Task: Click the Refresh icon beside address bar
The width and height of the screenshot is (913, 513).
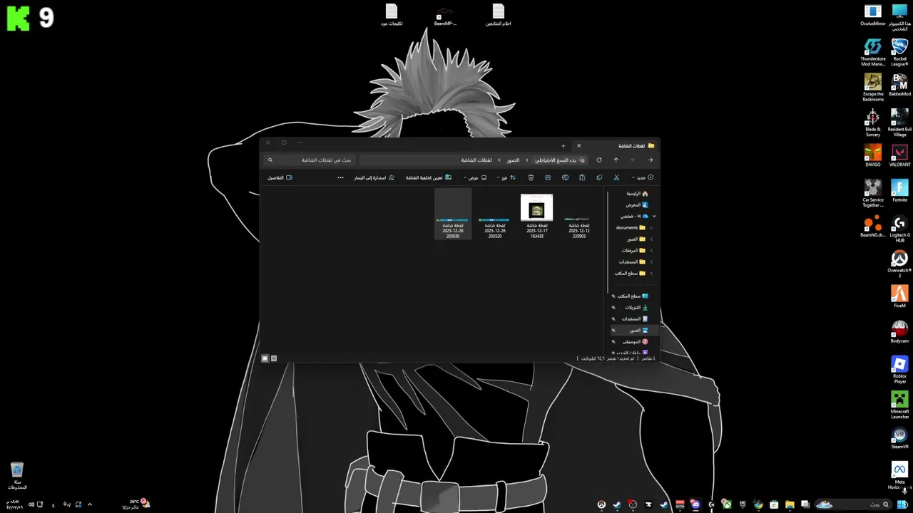Action: click(599, 160)
